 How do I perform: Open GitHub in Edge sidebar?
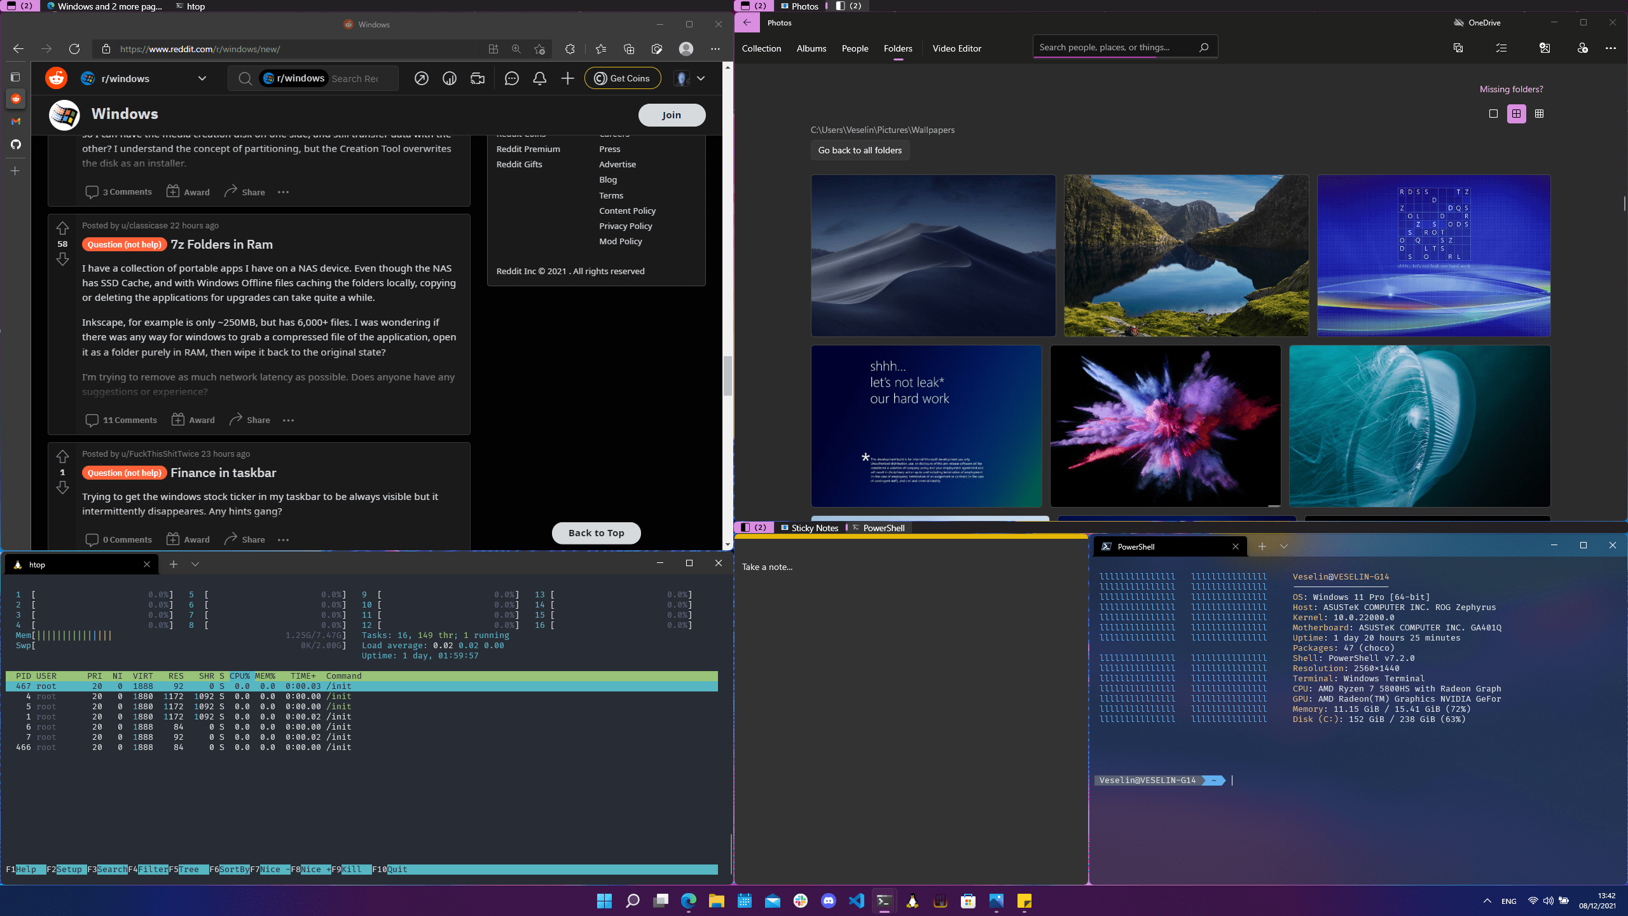coord(16,144)
